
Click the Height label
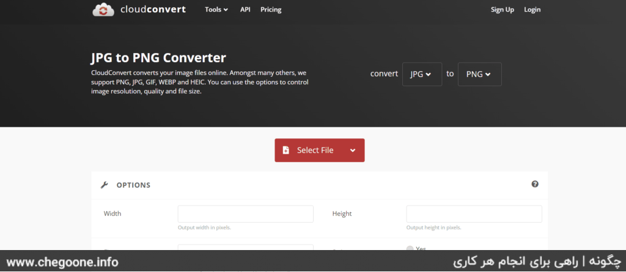click(x=342, y=213)
